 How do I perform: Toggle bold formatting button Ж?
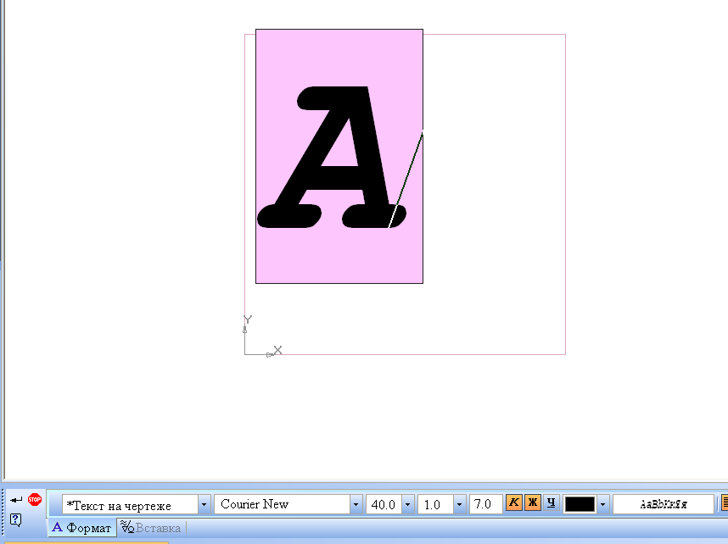point(533,503)
